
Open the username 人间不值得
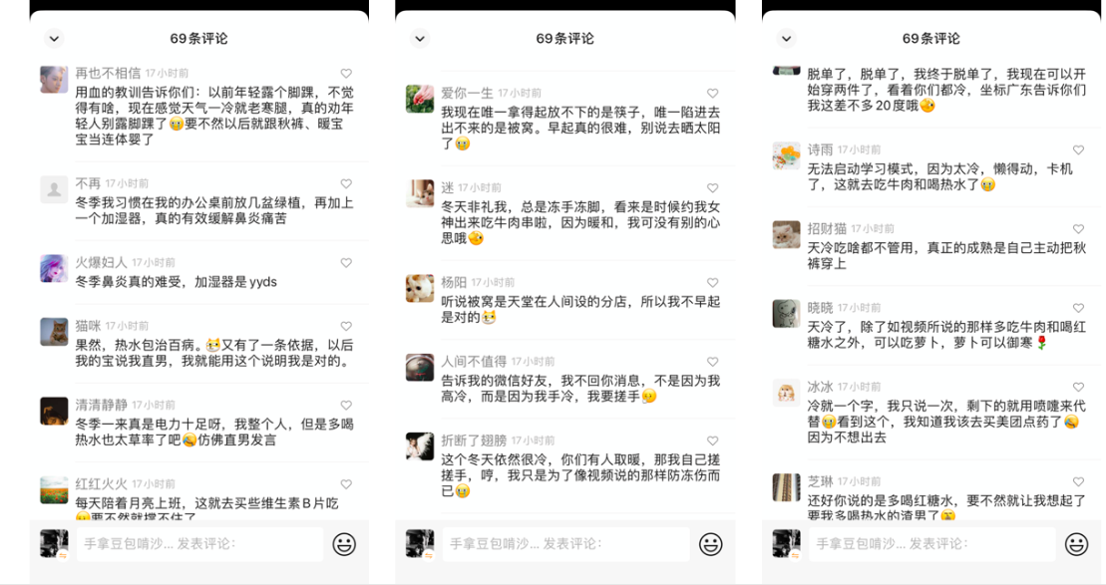point(474,362)
